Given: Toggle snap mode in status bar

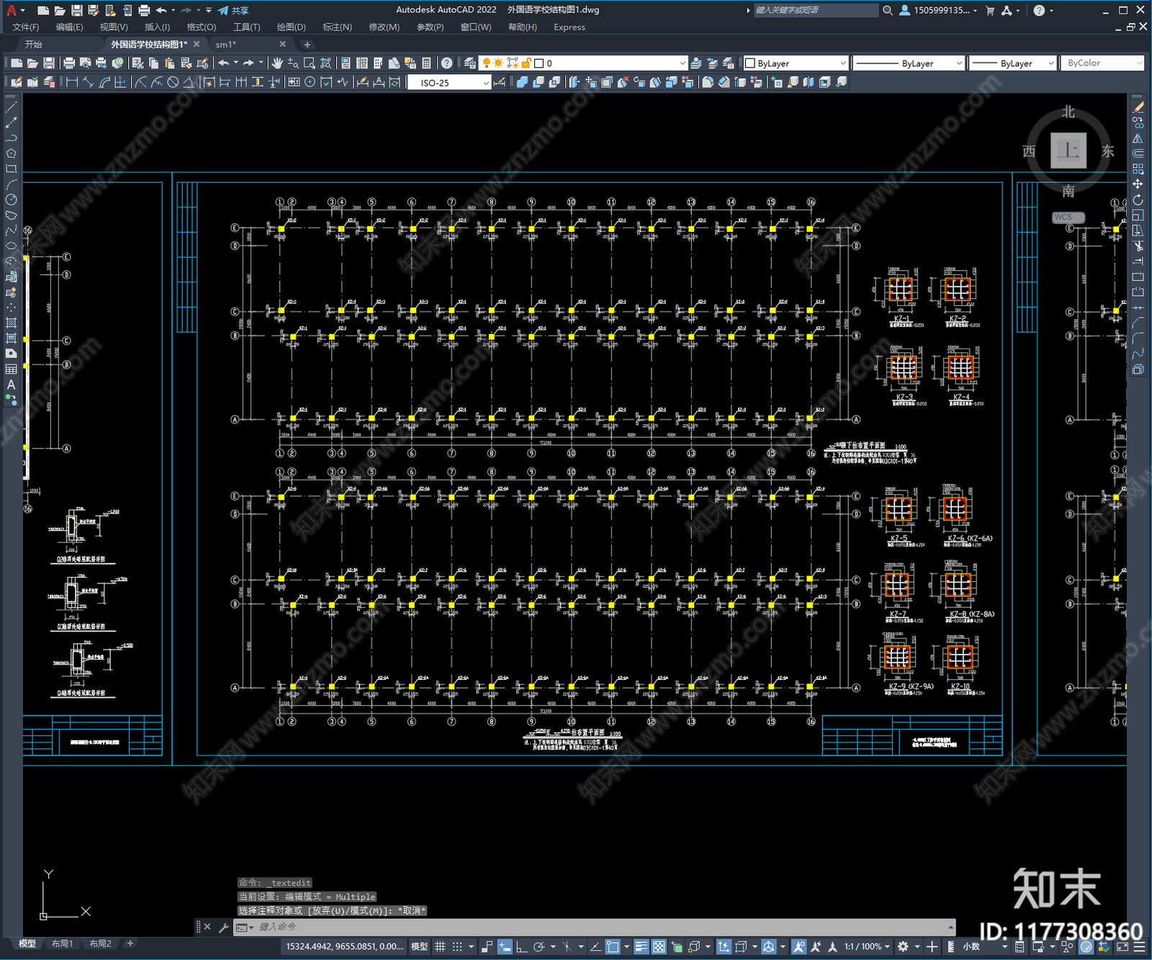Looking at the screenshot, I should coord(456,946).
